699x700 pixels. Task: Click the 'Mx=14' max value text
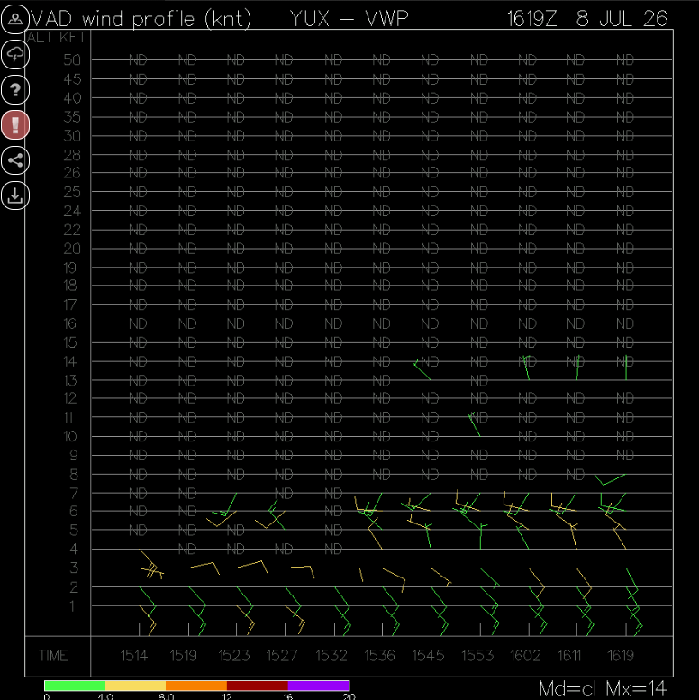point(637,689)
